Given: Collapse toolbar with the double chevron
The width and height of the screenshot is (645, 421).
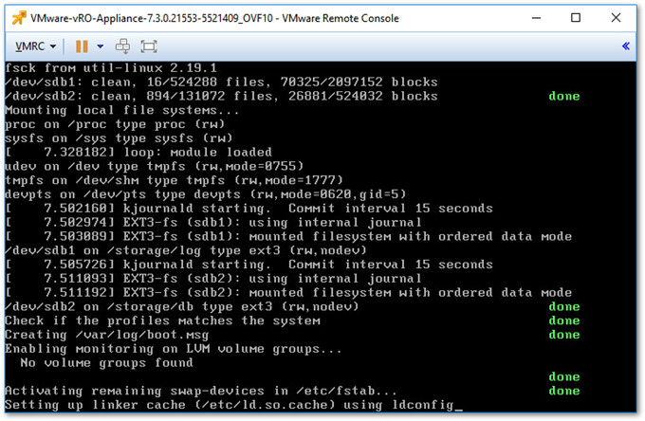Looking at the screenshot, I should [625, 46].
